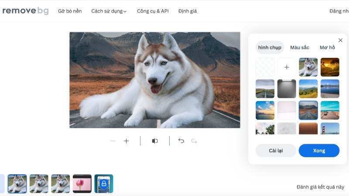
Task: Click the Đánh giá kết quả này link
Action: [320, 187]
